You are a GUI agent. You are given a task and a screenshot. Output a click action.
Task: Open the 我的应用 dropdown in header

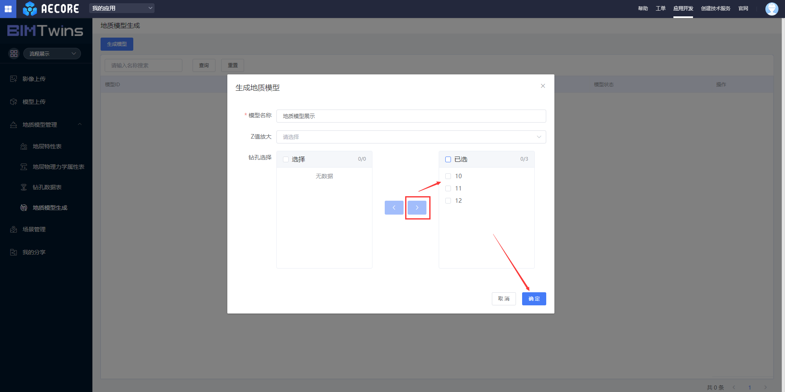121,8
